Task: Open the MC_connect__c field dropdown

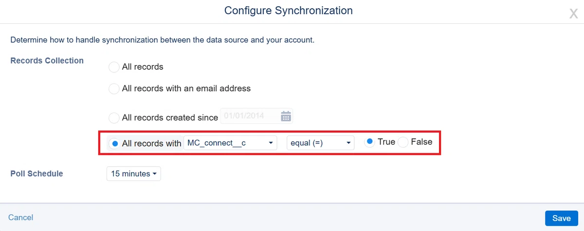Action: pos(230,143)
